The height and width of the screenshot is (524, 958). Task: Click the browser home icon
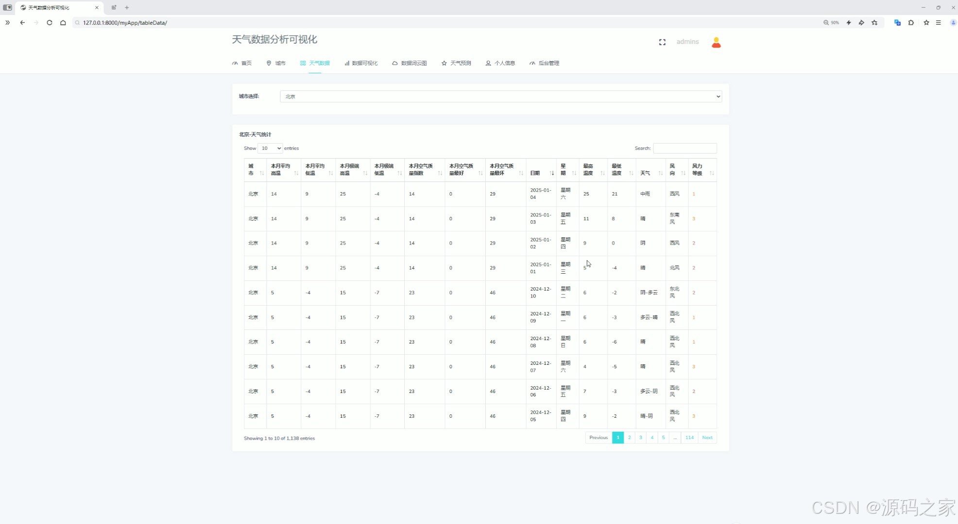click(63, 22)
